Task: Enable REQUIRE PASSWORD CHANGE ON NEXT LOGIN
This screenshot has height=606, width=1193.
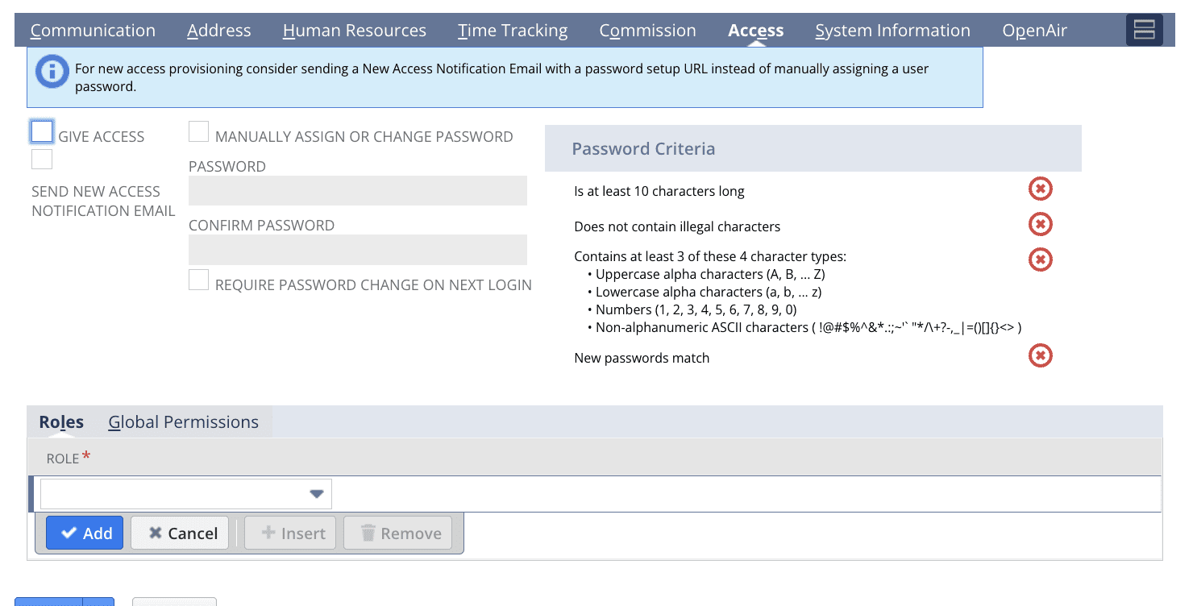Action: tap(198, 279)
